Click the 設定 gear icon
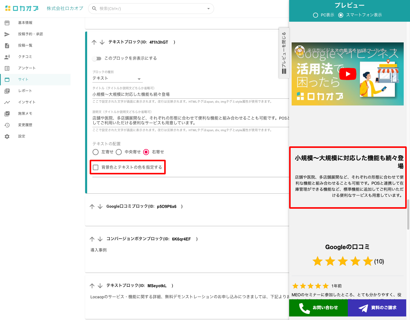The image size is (410, 320). pyautogui.click(x=7, y=137)
